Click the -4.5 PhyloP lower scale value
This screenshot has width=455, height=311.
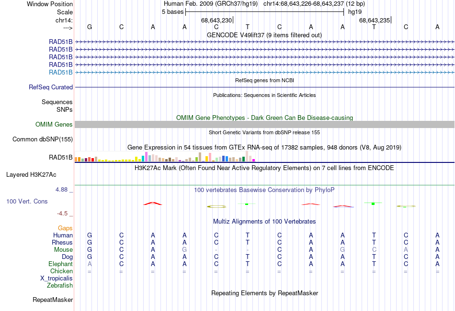click(x=62, y=214)
